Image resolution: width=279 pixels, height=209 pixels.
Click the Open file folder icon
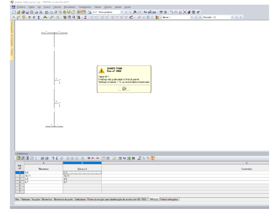tap(18, 12)
